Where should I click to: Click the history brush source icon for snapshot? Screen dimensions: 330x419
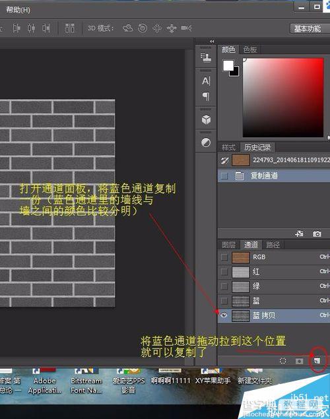[224, 160]
